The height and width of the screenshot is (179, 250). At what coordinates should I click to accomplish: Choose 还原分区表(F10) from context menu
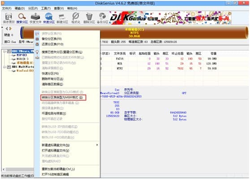(52, 44)
